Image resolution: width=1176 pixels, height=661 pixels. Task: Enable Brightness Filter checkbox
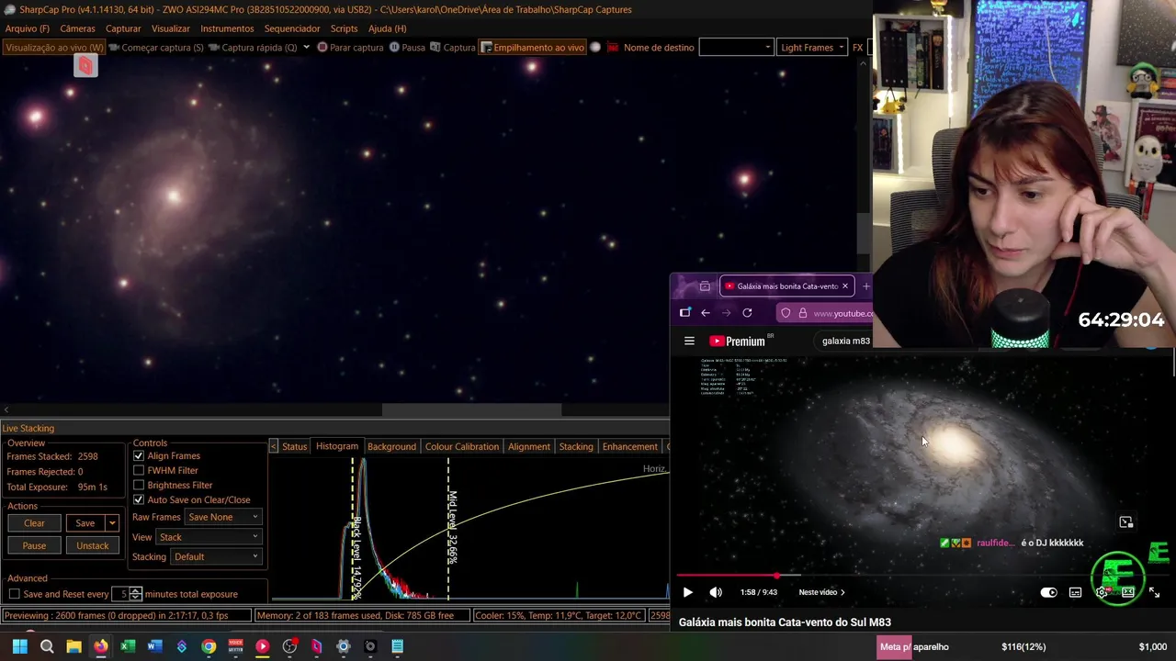(139, 485)
